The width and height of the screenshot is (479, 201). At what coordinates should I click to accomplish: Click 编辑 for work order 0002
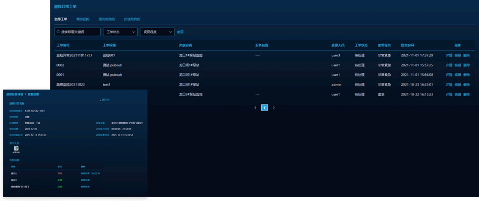point(458,65)
